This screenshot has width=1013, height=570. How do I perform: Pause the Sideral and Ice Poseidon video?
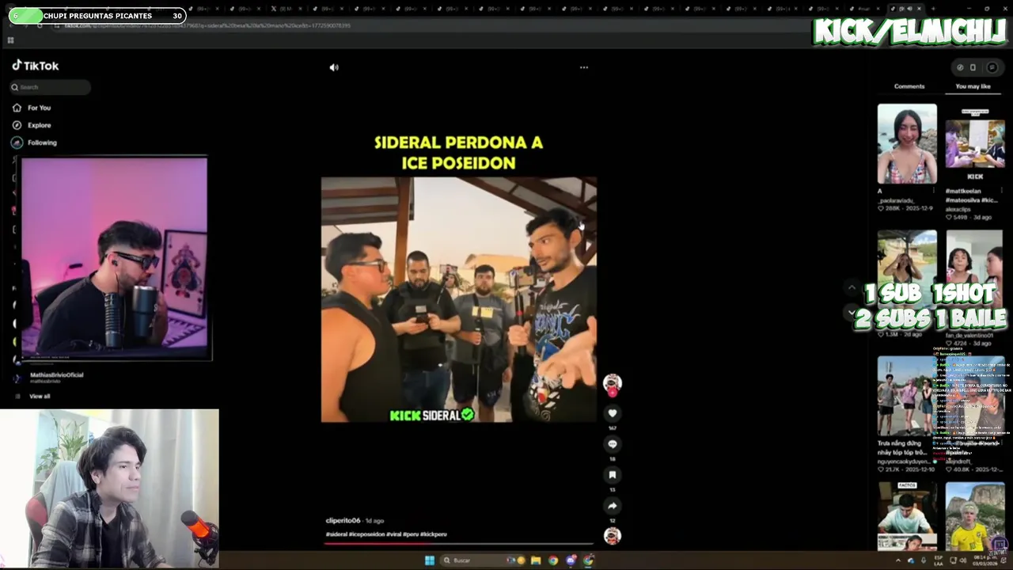point(458,299)
